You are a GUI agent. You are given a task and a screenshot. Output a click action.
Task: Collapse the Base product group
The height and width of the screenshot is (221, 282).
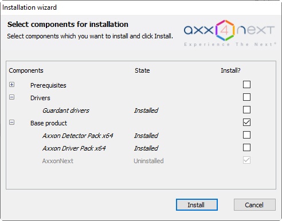11,122
